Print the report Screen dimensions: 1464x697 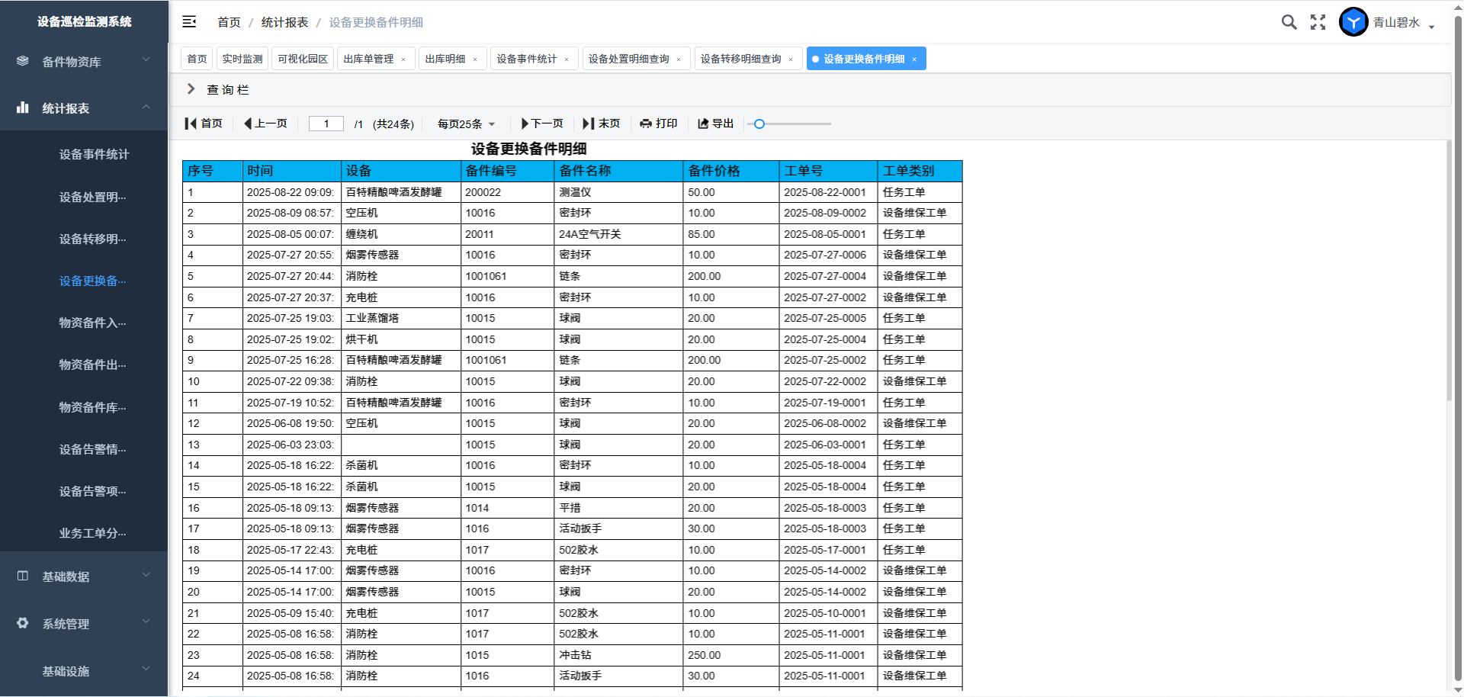click(659, 124)
